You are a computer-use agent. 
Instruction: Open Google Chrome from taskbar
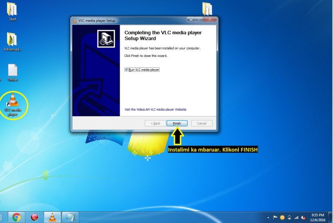[x=16, y=217]
